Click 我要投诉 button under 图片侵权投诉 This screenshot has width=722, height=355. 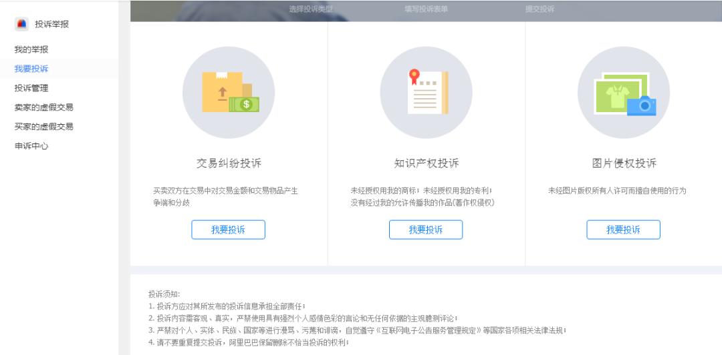624,230
